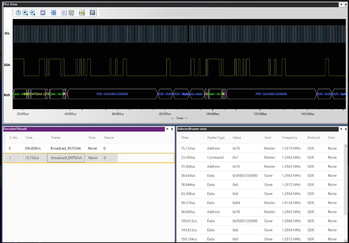Click the 38.636us Data row
This screenshot has width=349, height=243.
pos(260,175)
